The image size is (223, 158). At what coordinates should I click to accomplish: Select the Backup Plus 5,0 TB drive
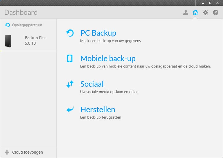coord(35,41)
